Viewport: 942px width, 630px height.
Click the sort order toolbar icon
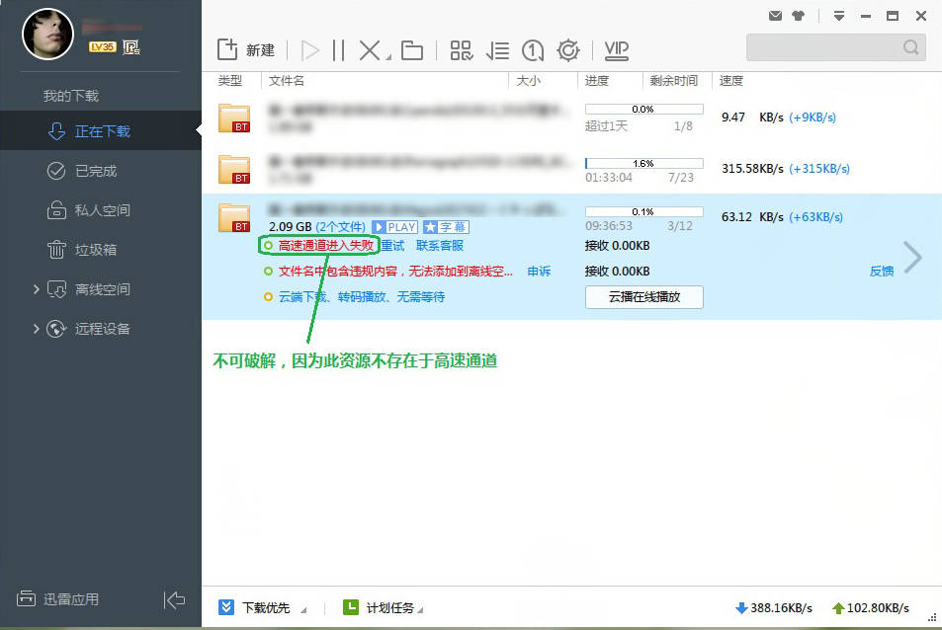498,50
